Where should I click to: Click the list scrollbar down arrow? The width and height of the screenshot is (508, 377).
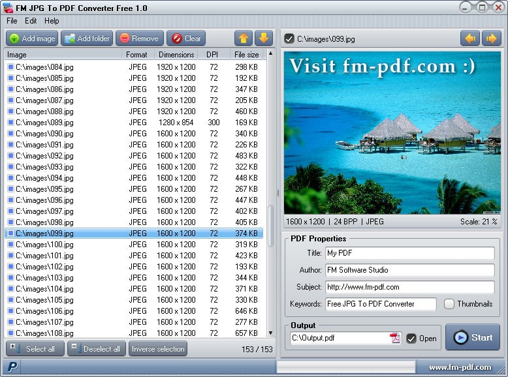270,333
